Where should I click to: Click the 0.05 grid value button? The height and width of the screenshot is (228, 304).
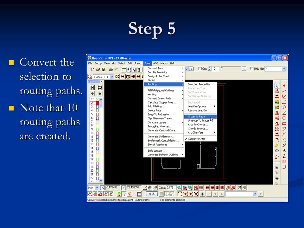(x=152, y=194)
